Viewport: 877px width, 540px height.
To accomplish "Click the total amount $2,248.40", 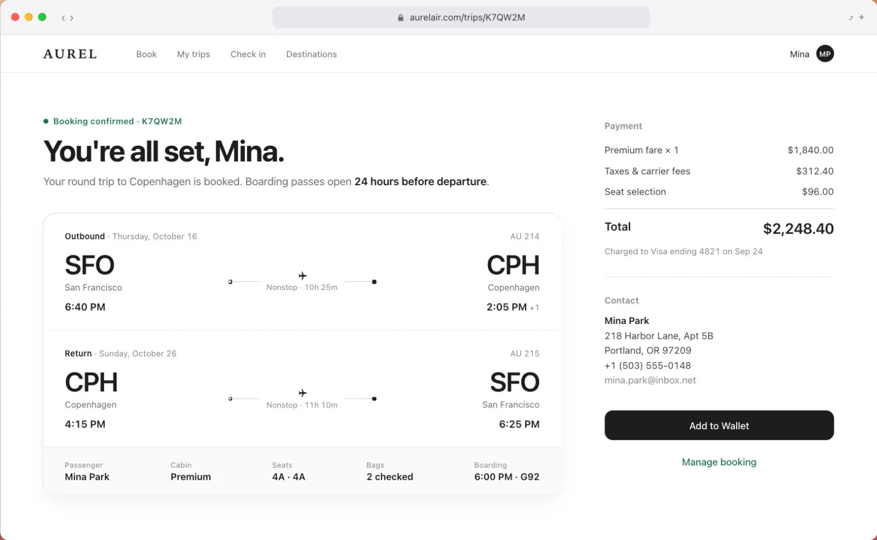I will [x=799, y=229].
